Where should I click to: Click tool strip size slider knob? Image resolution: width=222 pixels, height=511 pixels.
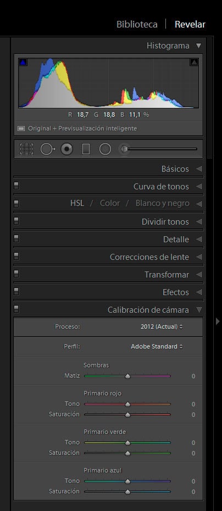click(124, 149)
